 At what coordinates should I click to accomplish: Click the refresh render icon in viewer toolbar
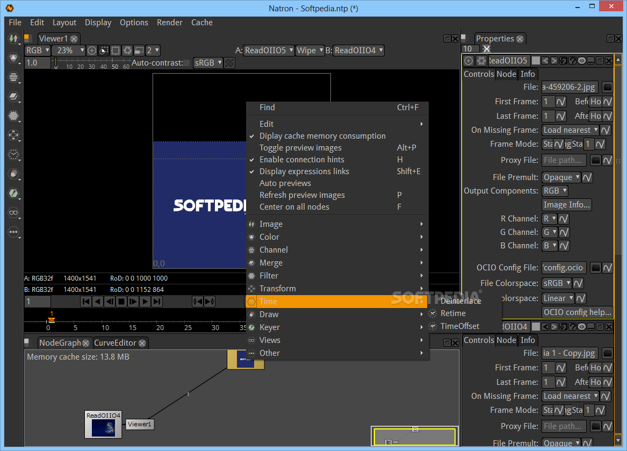coord(127,51)
